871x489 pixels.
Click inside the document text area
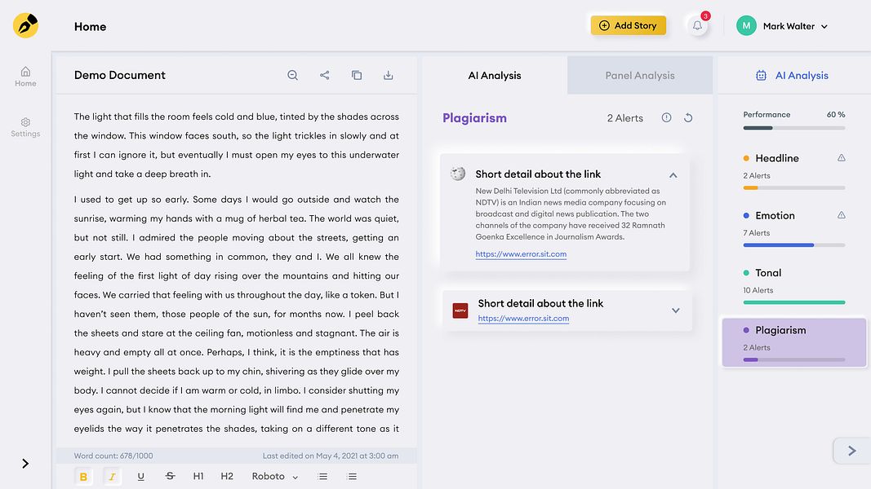tap(236, 271)
